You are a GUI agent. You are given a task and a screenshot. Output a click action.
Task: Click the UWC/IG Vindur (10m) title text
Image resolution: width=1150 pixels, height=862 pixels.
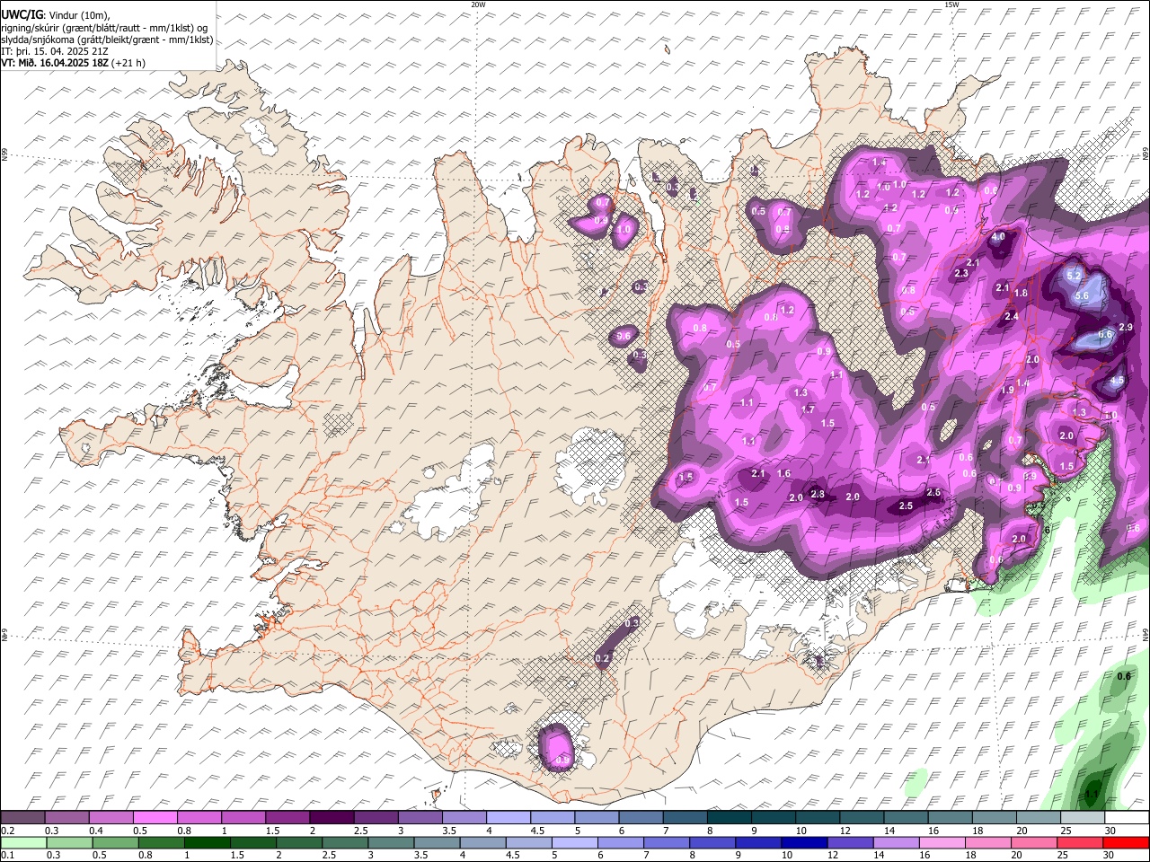pos(54,13)
